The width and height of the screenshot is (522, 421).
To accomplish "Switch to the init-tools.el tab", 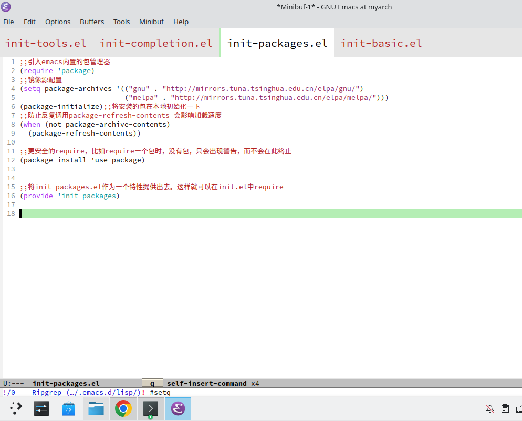I will (x=46, y=43).
